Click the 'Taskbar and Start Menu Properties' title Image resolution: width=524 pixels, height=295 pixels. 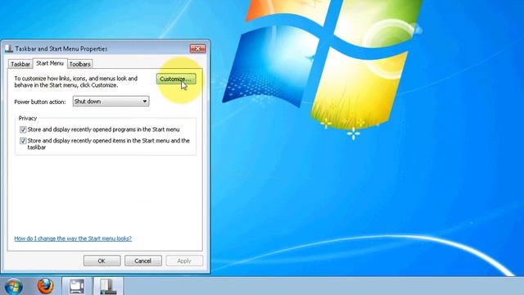click(61, 49)
